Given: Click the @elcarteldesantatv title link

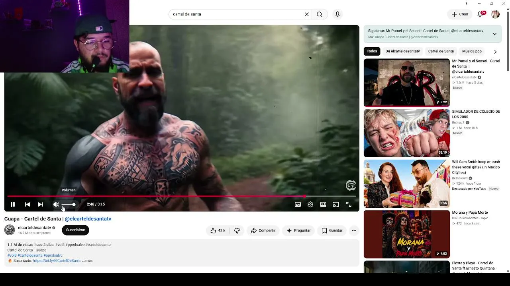Looking at the screenshot, I should (88, 219).
